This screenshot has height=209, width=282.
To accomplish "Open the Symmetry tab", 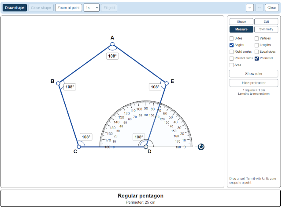I will 266,29.
